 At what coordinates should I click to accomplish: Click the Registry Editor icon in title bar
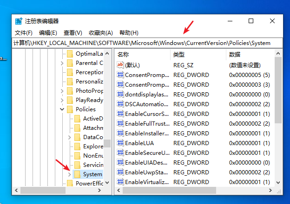pyautogui.click(x=19, y=21)
